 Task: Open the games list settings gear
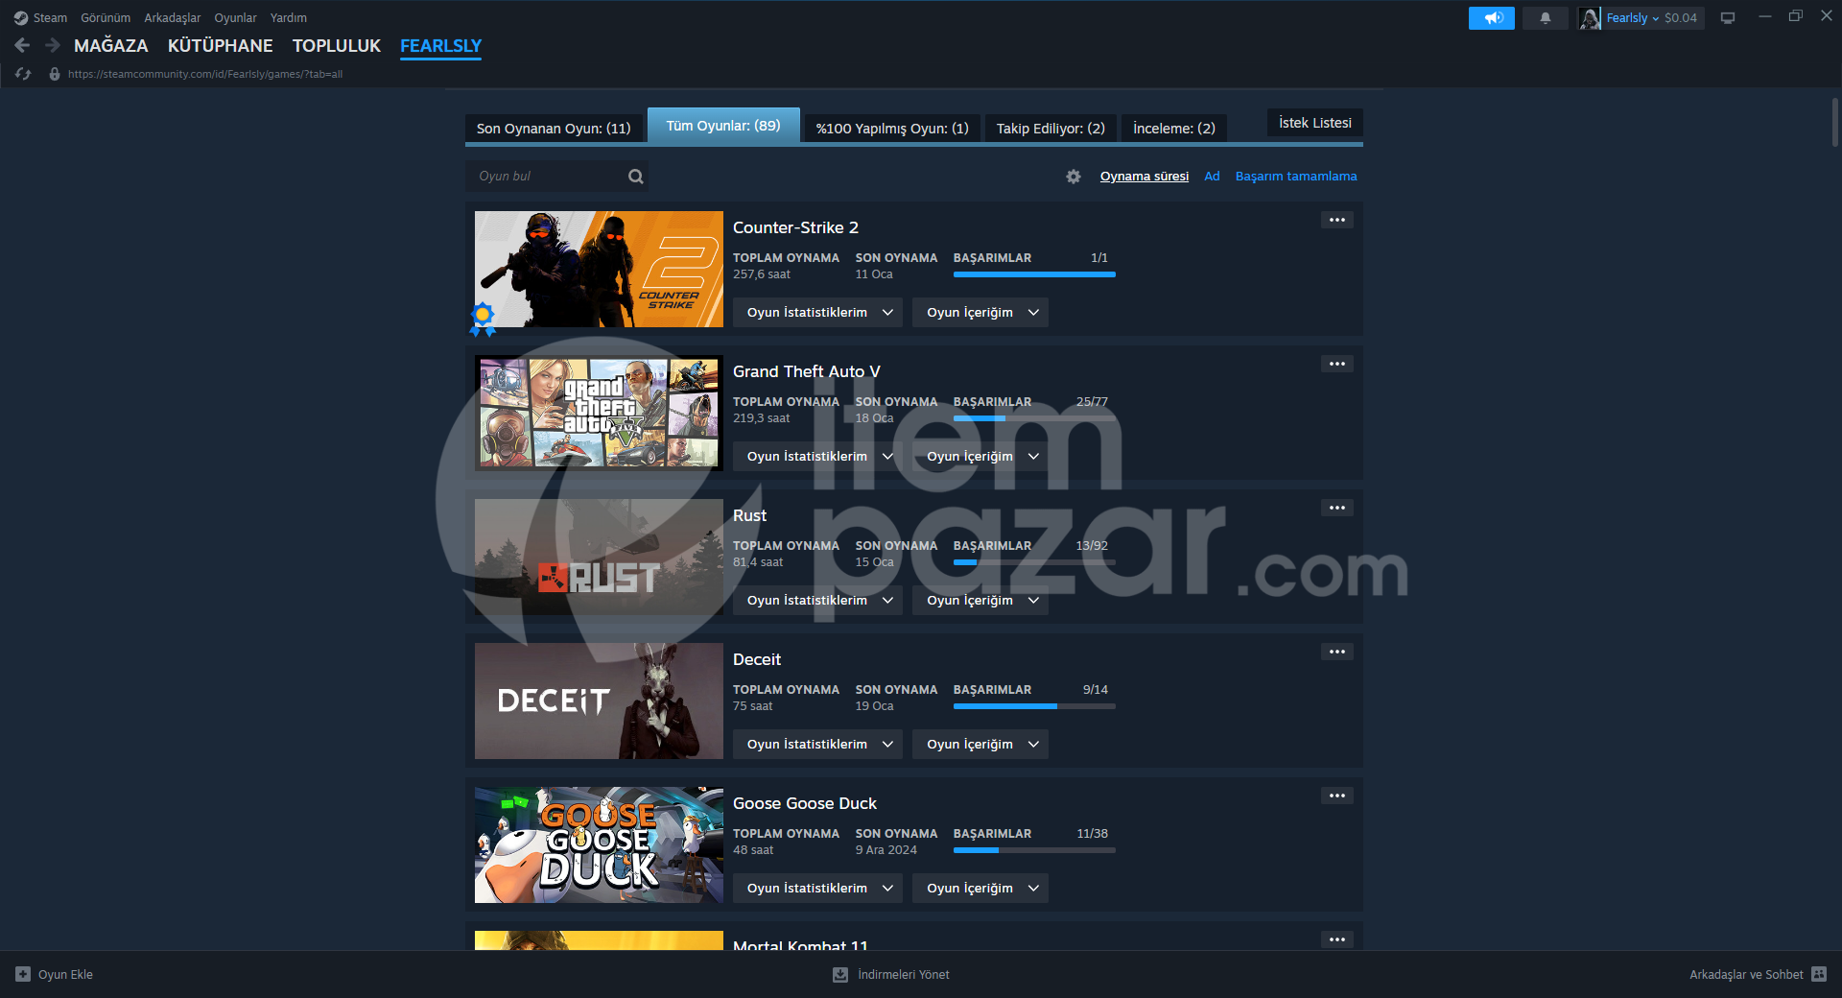[x=1074, y=177]
